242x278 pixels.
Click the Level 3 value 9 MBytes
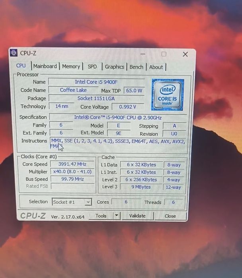coord(141,187)
